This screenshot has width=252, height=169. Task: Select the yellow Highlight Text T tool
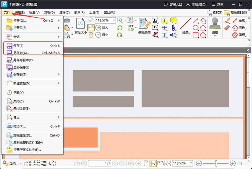coord(164,20)
